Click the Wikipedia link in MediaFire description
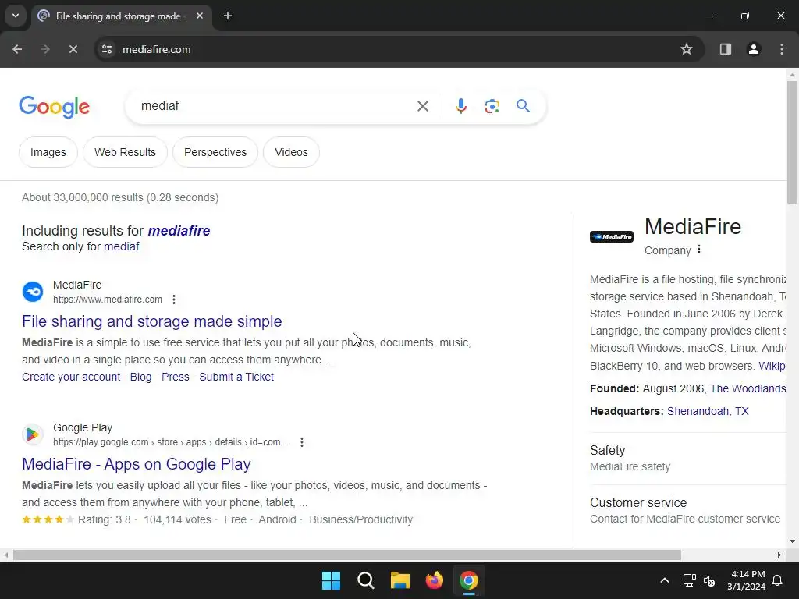The height and width of the screenshot is (599, 799). [x=772, y=367]
